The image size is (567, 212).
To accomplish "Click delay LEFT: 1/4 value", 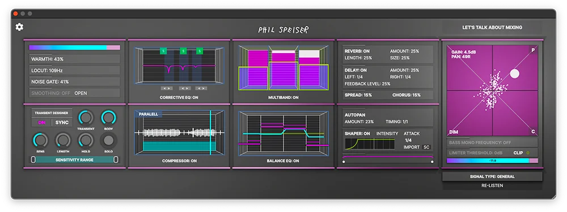I will pos(354,77).
